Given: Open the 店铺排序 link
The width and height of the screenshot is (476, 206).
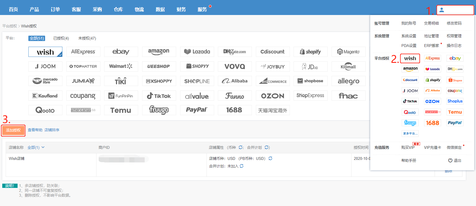Looking at the screenshot, I should coord(52,130).
